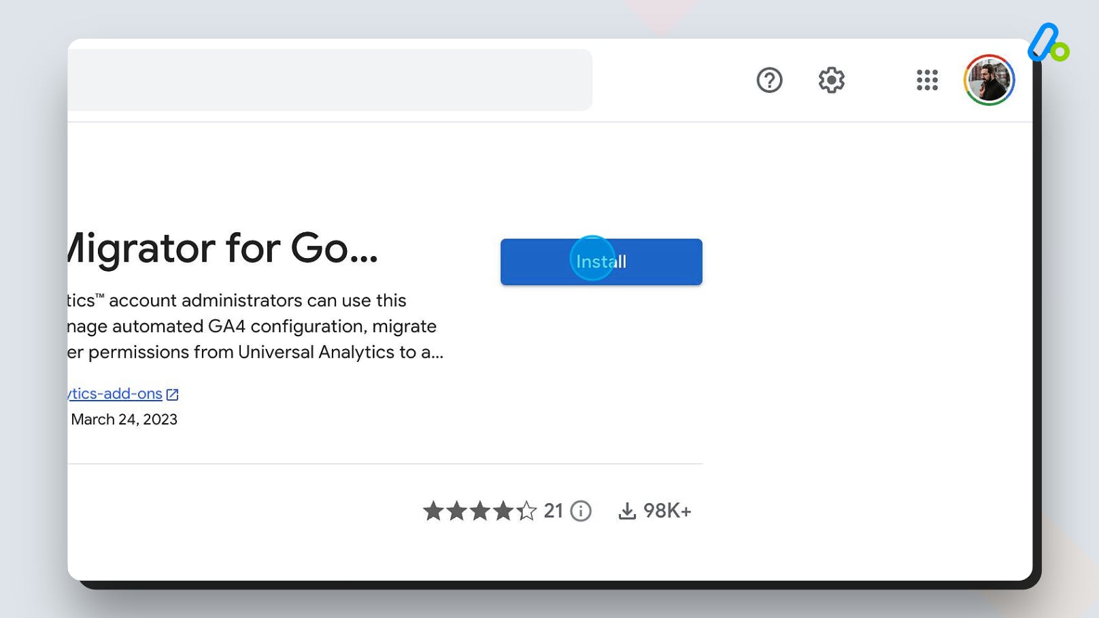Viewport: 1099px width, 618px height.
Task: Open the help question mark icon
Action: pyautogui.click(x=769, y=80)
